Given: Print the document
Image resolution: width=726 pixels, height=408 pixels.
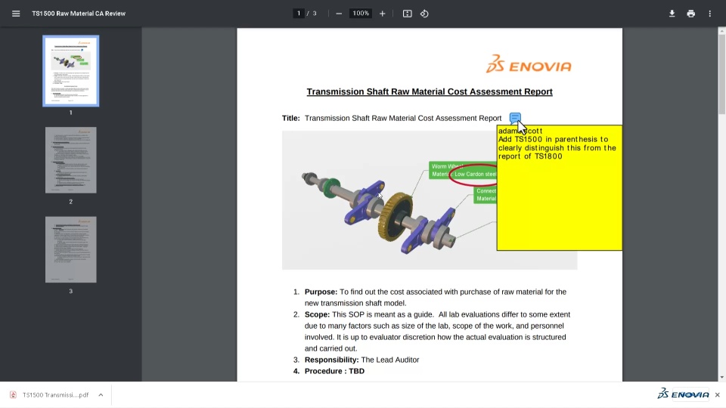Looking at the screenshot, I should pos(690,14).
